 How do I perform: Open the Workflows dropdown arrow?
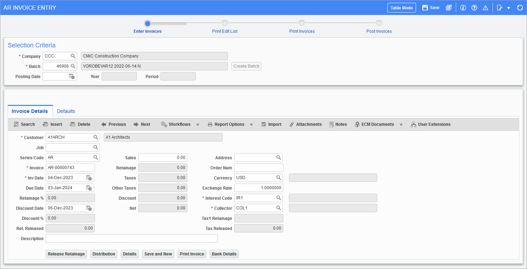pos(198,124)
